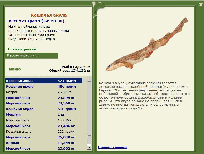Screen dimensions: 204x154
Task: Select the Морской чёрт 23,569 кг row
Action: pos(44,103)
